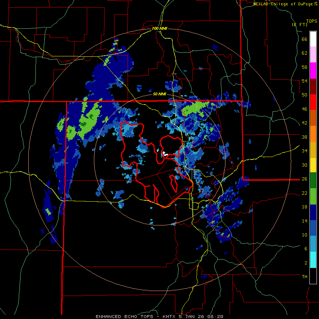Click the "58" value on the legend
The height and width of the screenshot is (319, 319).
click(304, 67)
